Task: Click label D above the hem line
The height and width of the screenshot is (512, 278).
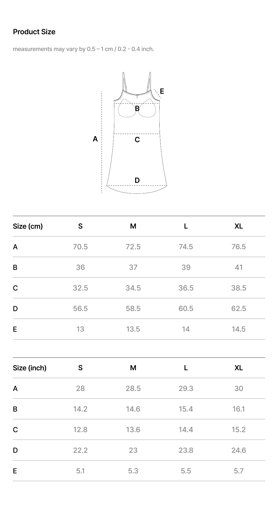Action: [x=137, y=180]
